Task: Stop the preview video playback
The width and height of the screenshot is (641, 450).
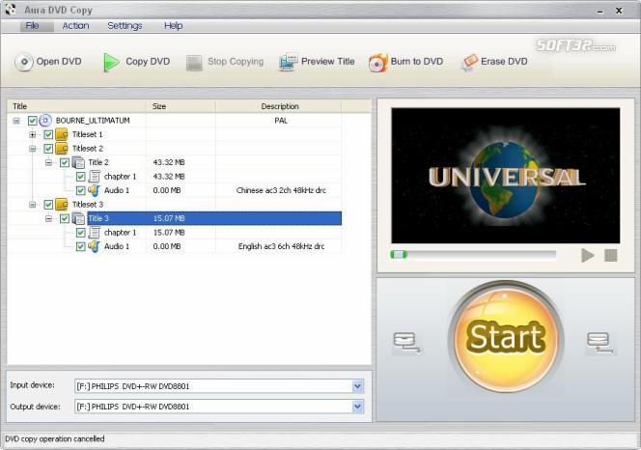Action: click(x=611, y=255)
